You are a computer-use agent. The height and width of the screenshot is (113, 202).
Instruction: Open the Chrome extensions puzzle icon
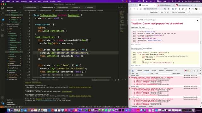(x=189, y=9)
